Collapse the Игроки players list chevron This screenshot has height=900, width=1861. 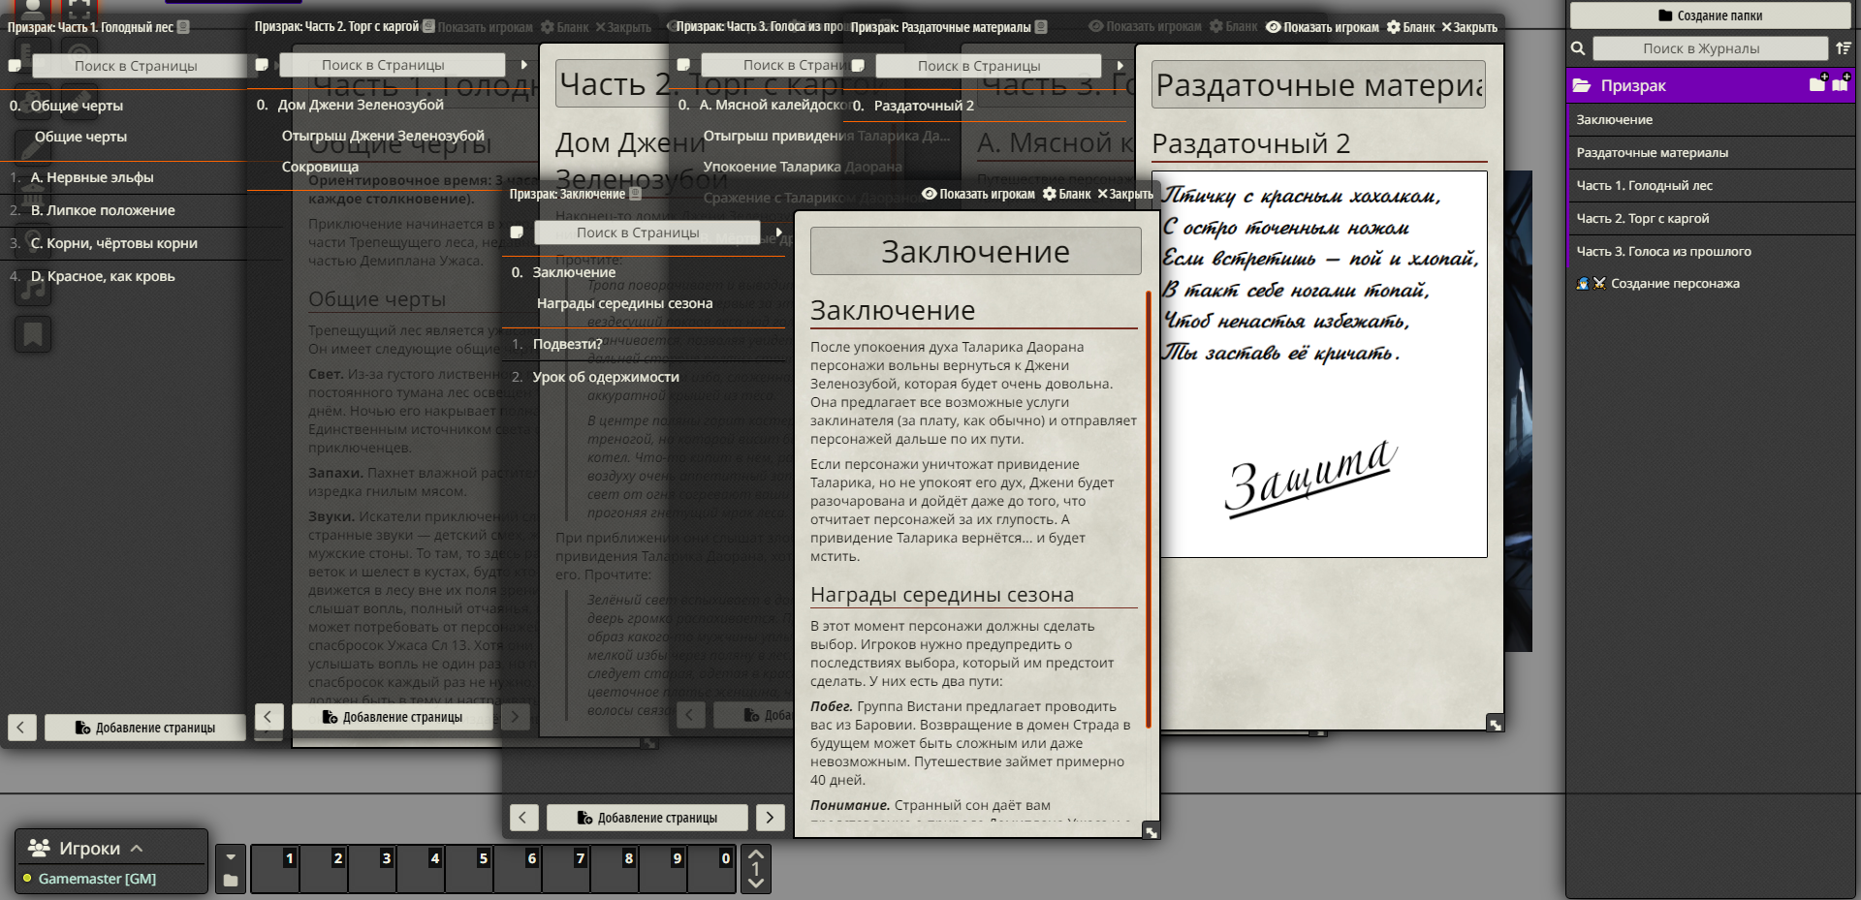click(137, 849)
